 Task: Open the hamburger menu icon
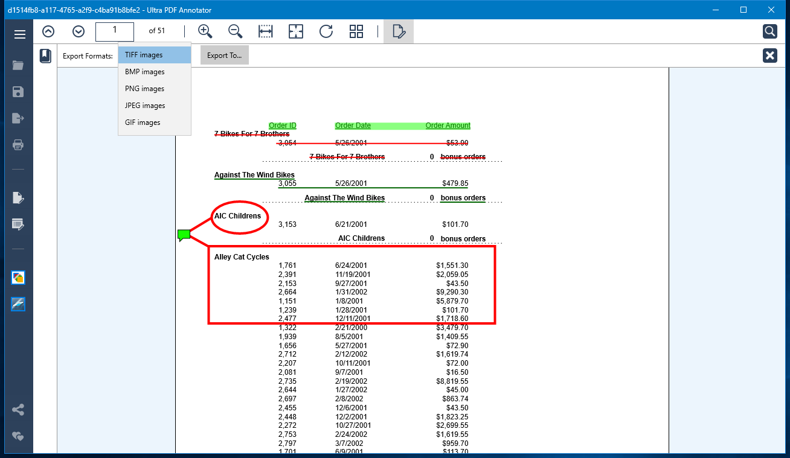click(x=20, y=34)
